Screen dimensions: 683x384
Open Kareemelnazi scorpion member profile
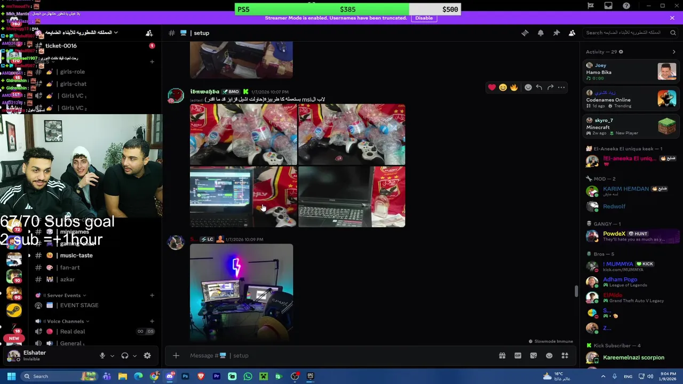pyautogui.click(x=631, y=358)
